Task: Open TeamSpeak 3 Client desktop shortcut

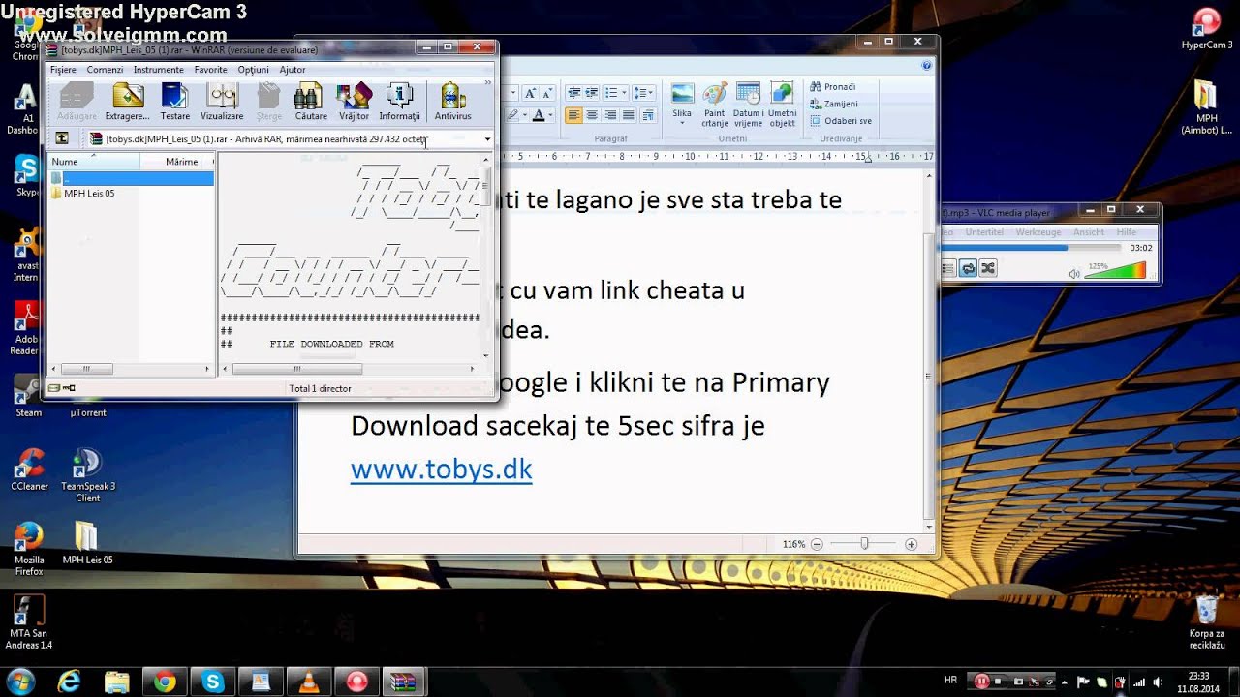Action: coord(87,473)
